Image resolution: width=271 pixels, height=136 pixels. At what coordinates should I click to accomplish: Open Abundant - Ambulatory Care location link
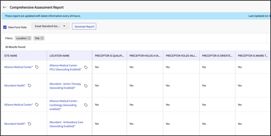tap(66, 124)
